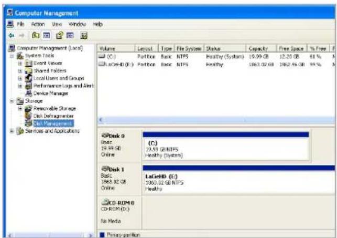Screen dimensions: 337x238
Task: Click the LaCieHD (E:) drive icon in list
Action: [102, 64]
